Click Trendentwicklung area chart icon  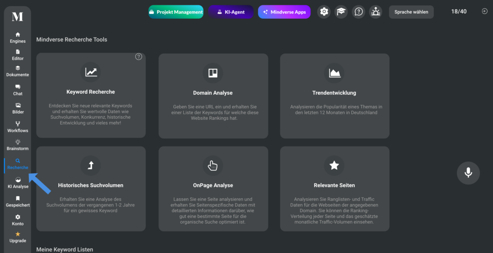click(x=335, y=73)
